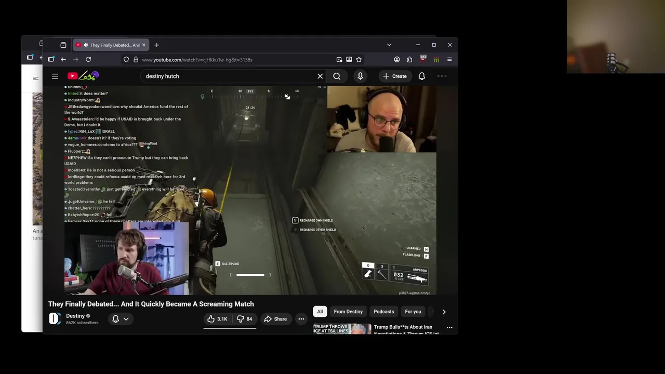Image resolution: width=665 pixels, height=374 pixels.
Task: Reload the current YouTube page
Action: pos(88,60)
